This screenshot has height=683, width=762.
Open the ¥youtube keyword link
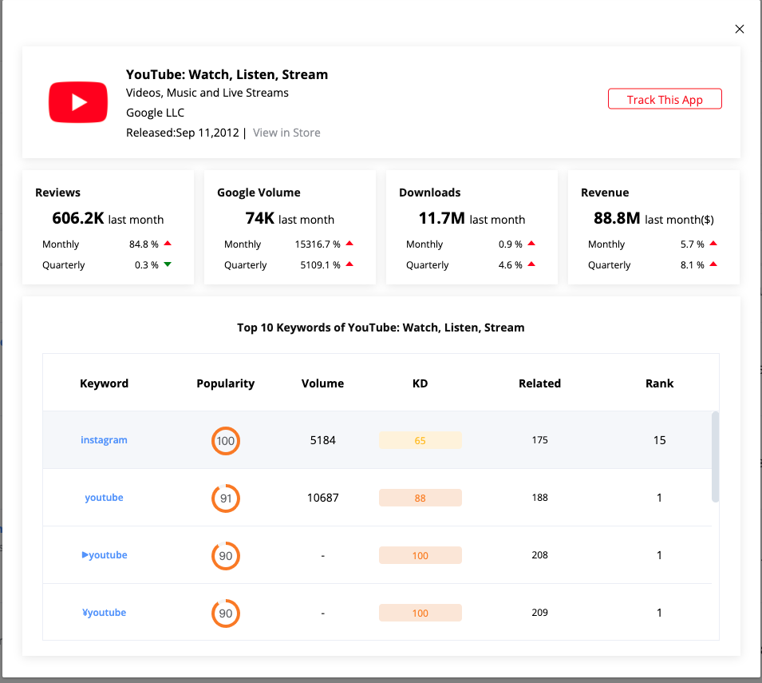(x=105, y=613)
